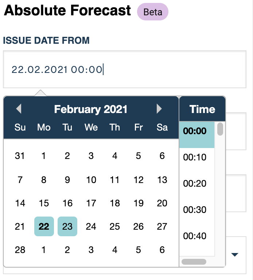Screen dimensions: 253x280
Task: Click the Issue Date From input field
Action: click(125, 69)
